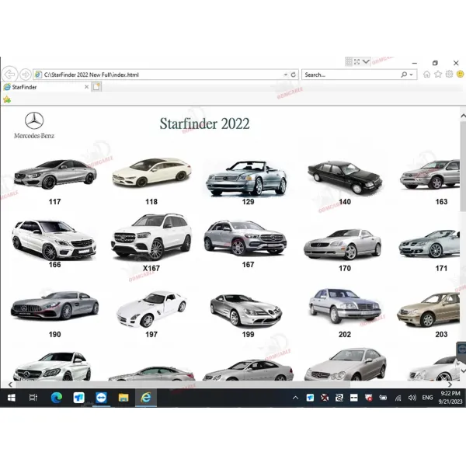Click the "X167" model label
Viewport: 466px width, 466px height.
tap(151, 269)
